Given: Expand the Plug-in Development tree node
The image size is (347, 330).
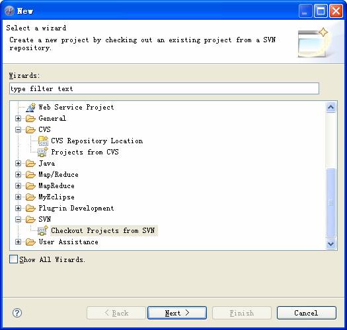Looking at the screenshot, I should pos(18,209).
